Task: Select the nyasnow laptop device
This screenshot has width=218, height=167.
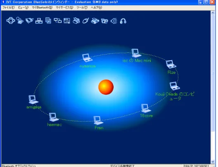Action: (x=87, y=58)
